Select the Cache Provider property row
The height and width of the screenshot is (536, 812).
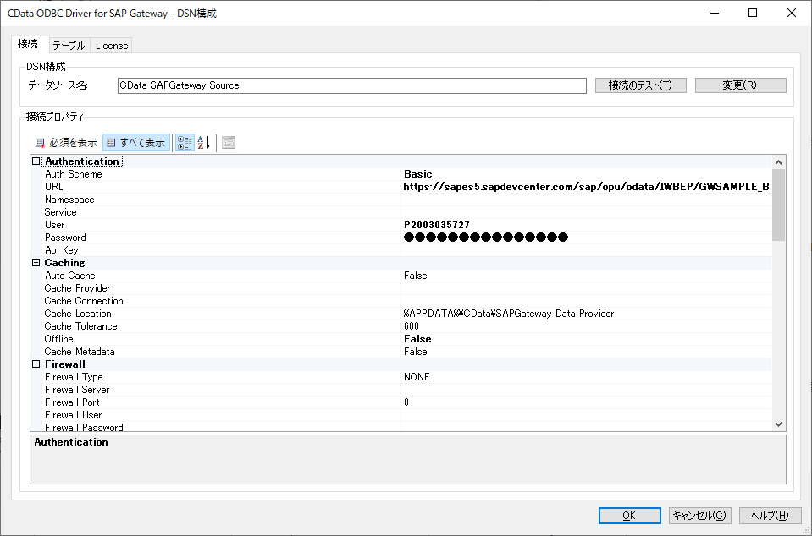coord(407,288)
